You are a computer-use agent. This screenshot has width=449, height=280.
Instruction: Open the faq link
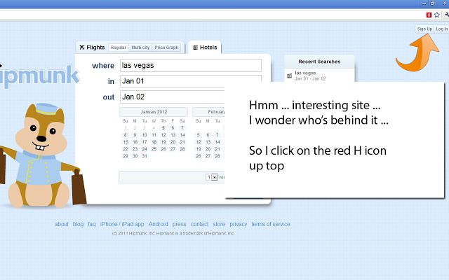[x=92, y=224]
